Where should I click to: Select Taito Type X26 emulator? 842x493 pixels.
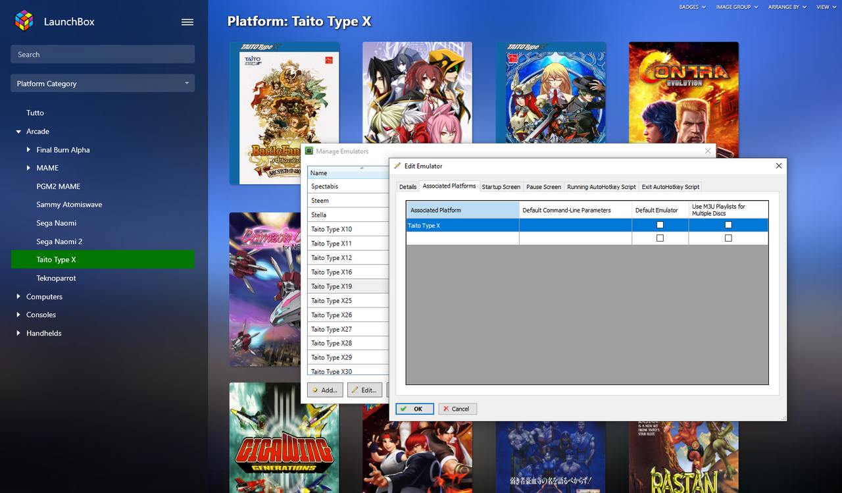click(348, 315)
